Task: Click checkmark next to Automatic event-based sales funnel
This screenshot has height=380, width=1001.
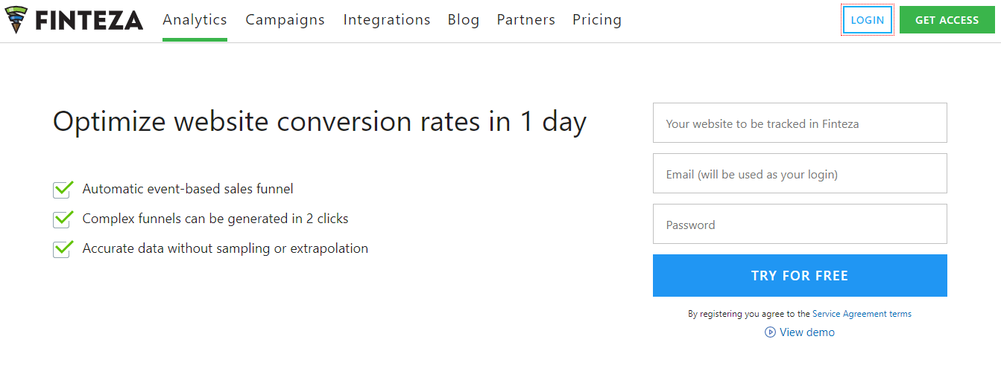Action: [63, 189]
